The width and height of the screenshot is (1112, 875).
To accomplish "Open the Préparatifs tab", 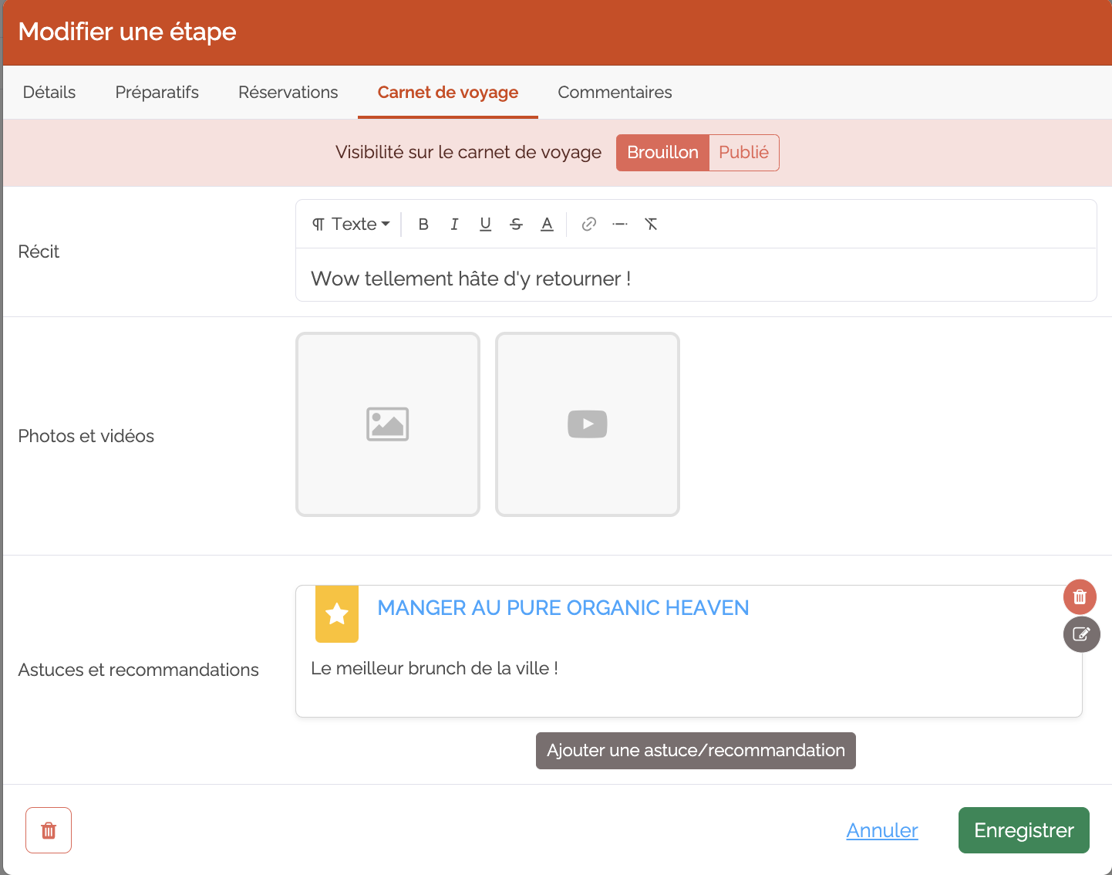I will pos(157,93).
